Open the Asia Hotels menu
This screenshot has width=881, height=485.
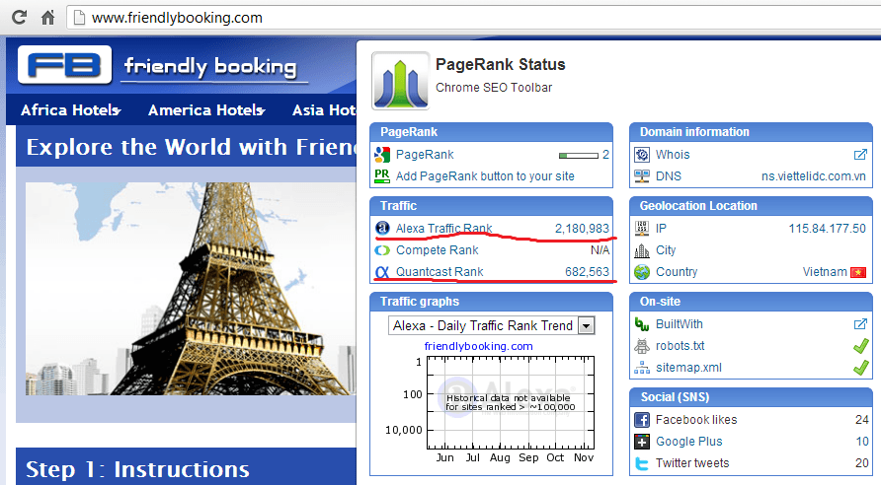(324, 109)
